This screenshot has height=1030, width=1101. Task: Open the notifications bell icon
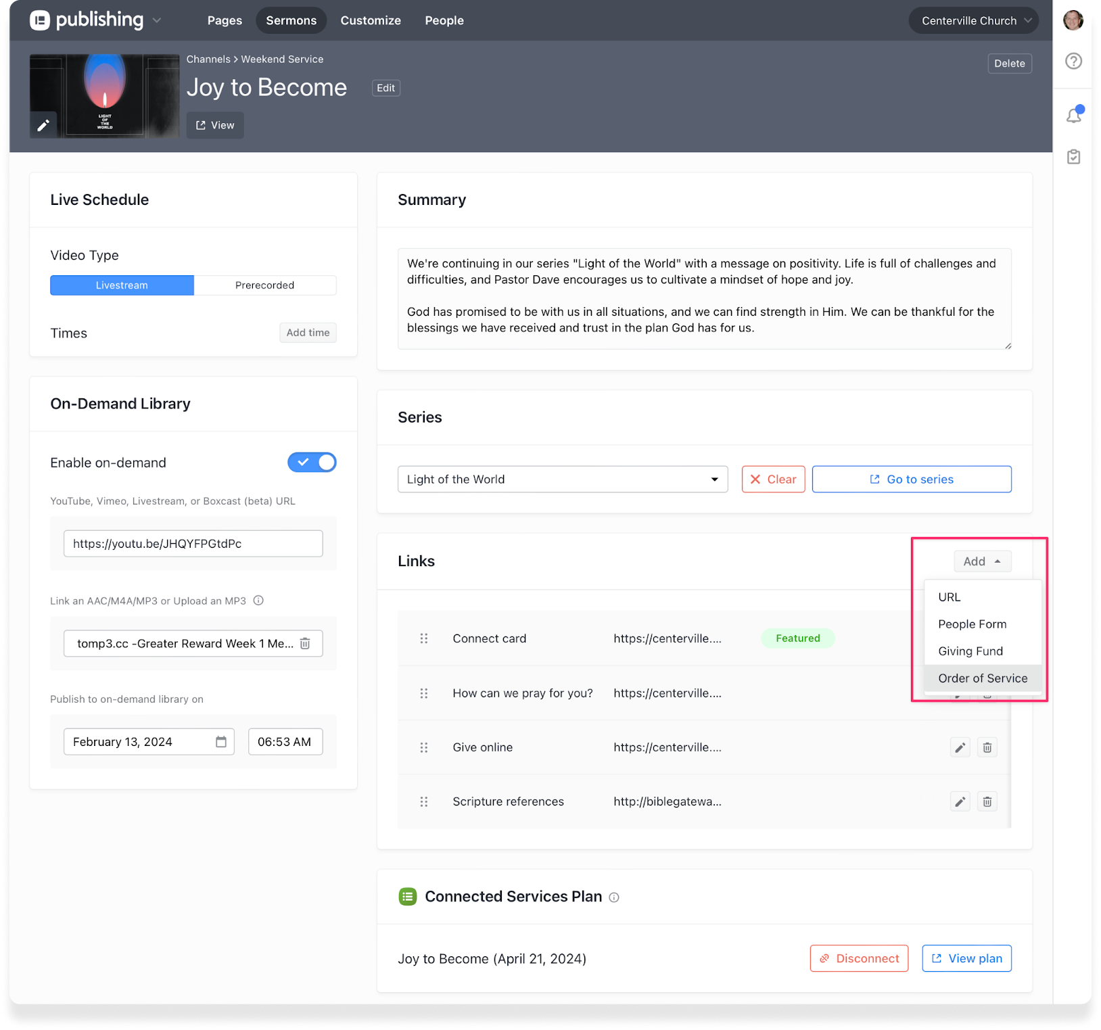[x=1073, y=116]
